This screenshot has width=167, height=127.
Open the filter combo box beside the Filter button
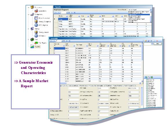(148, 44)
